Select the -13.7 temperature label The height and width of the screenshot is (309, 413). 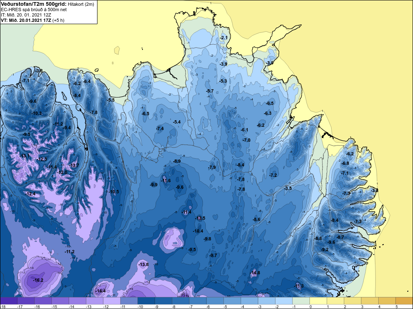click(74, 165)
